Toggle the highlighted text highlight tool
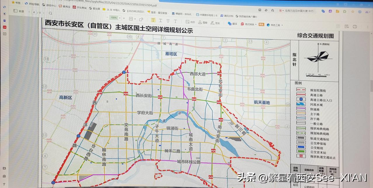Image resolution: width=373 pixels, height=188 pixels. 153,20
